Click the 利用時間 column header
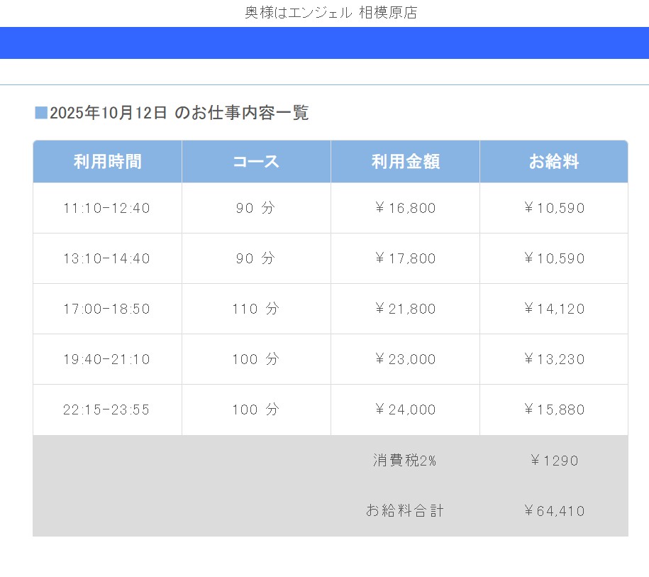The width and height of the screenshot is (649, 577). 108,162
